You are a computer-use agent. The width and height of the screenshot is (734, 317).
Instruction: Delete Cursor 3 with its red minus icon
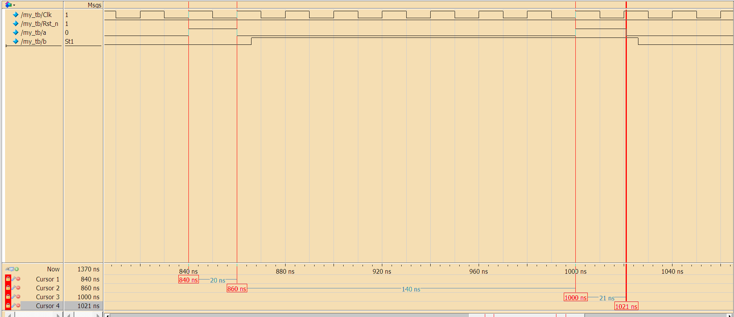18,297
